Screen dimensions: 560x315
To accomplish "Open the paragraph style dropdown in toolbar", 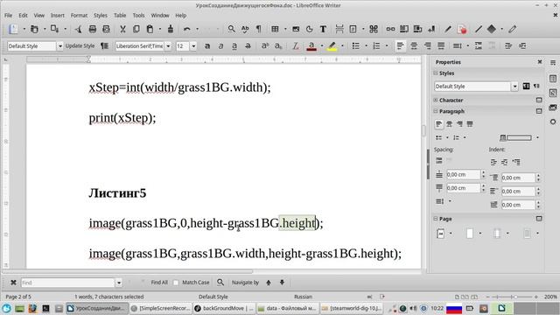I will pyautogui.click(x=60, y=46).
